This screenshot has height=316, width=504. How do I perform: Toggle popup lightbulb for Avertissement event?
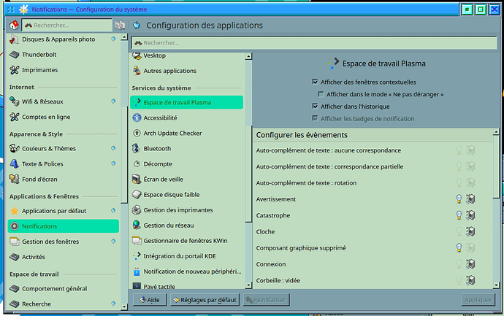[x=459, y=199]
